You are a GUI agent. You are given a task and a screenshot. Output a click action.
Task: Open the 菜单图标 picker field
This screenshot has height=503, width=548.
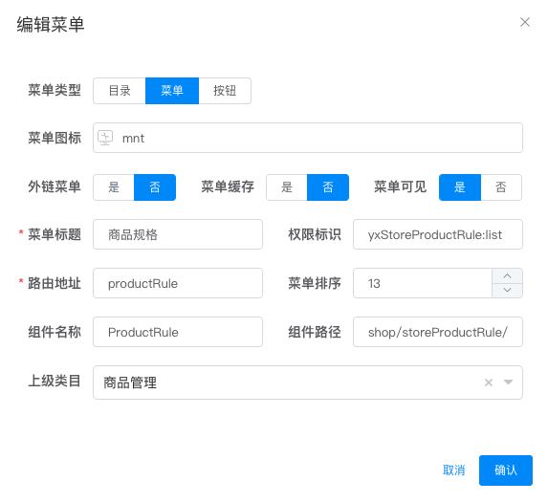[x=308, y=138]
